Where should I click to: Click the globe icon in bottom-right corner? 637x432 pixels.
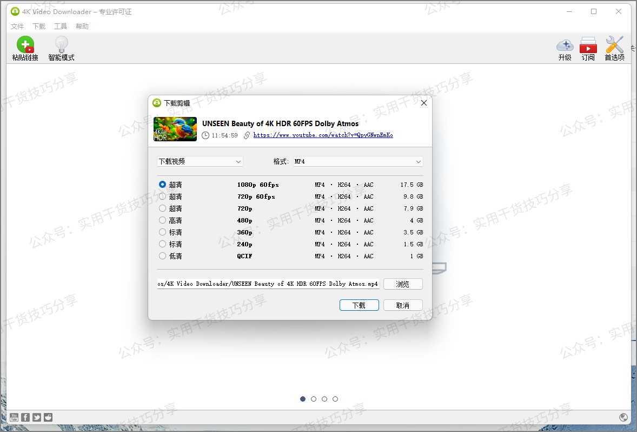pyautogui.click(x=623, y=417)
